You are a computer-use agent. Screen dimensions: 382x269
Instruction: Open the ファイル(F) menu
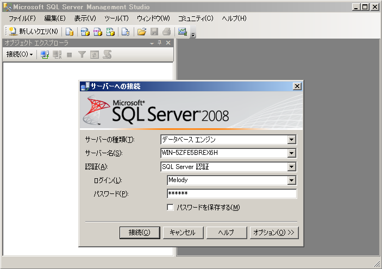point(22,18)
